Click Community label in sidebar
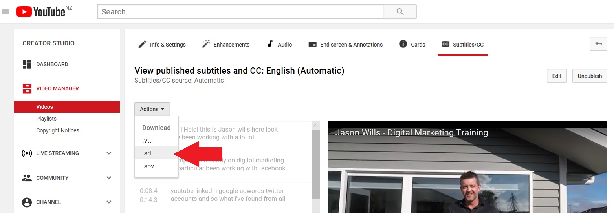This screenshot has width=614, height=213. point(52,178)
